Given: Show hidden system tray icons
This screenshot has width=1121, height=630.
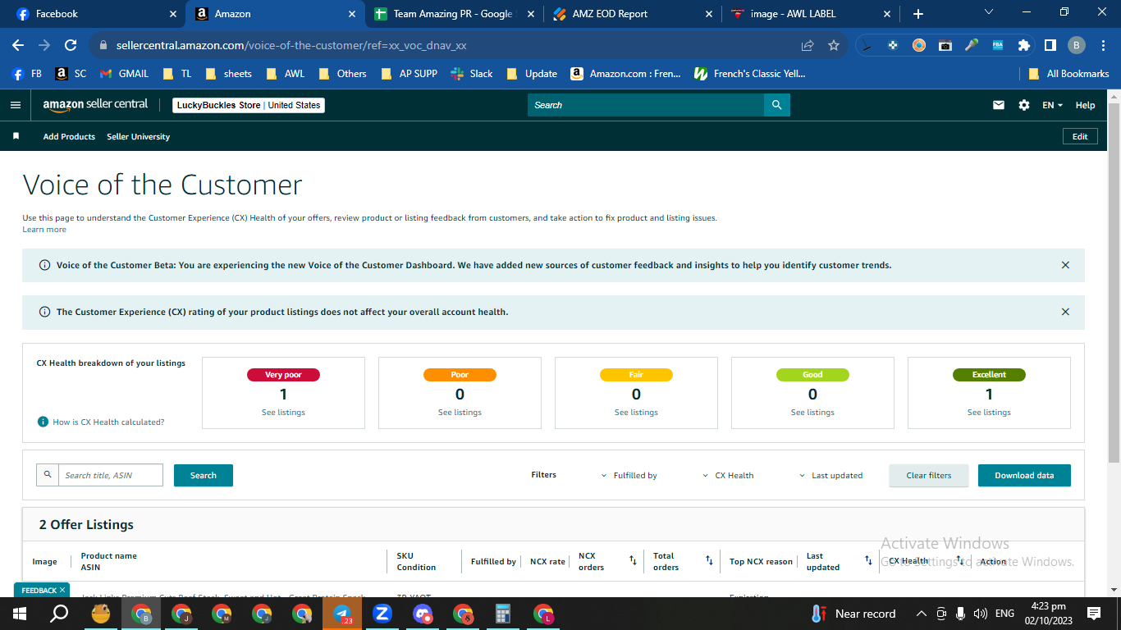Looking at the screenshot, I should pyautogui.click(x=922, y=614).
